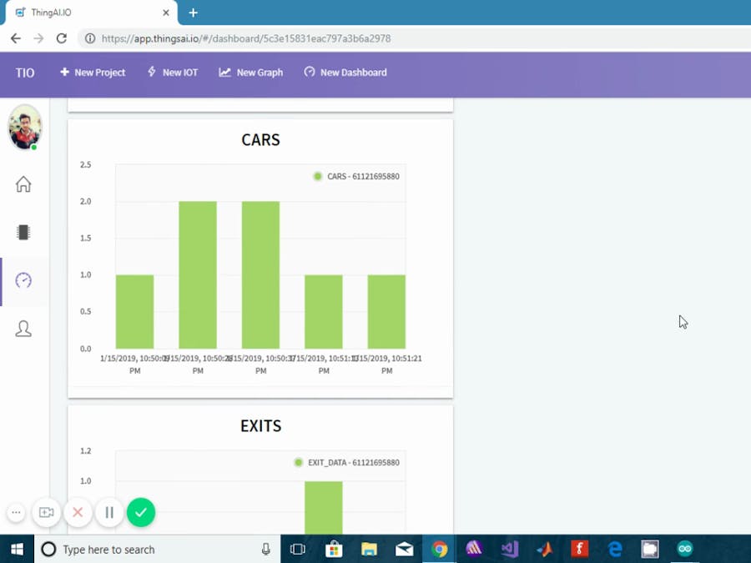
Task: Create a New Project from header
Action: [x=93, y=73]
